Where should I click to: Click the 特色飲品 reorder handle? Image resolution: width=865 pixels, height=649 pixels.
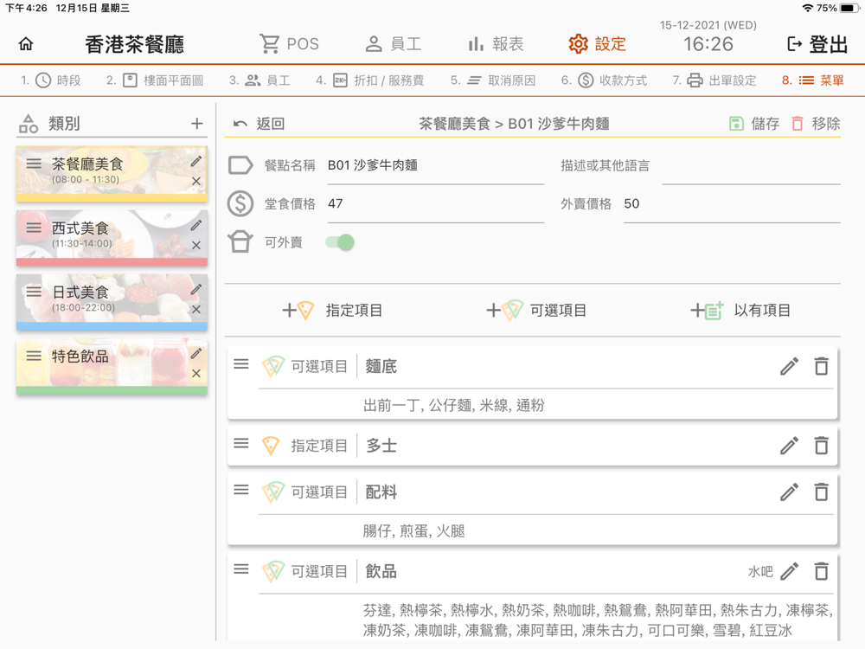click(34, 356)
